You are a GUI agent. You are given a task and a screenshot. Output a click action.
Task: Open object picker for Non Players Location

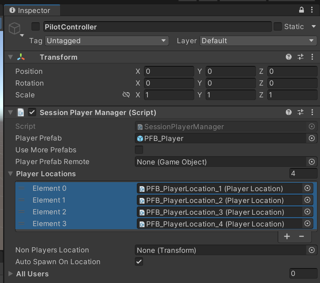point(312,250)
